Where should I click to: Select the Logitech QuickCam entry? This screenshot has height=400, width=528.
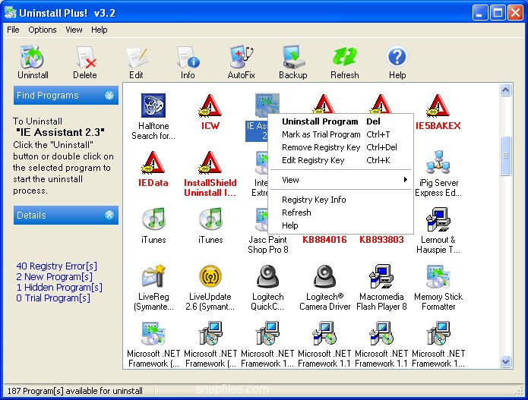point(267,288)
